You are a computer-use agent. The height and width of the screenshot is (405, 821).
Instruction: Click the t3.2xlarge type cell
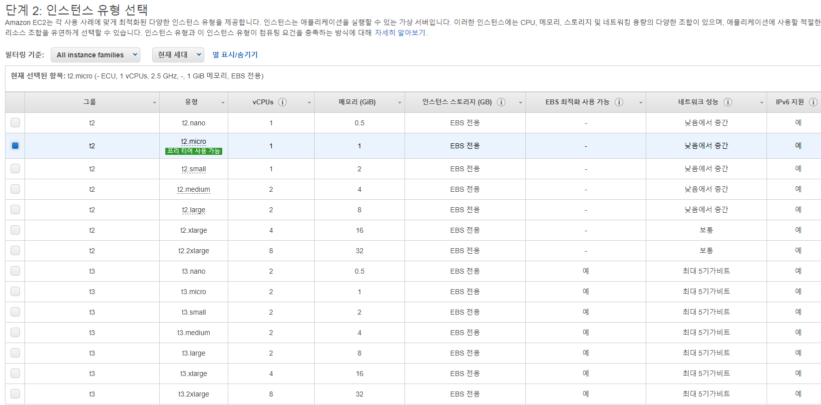194,394
